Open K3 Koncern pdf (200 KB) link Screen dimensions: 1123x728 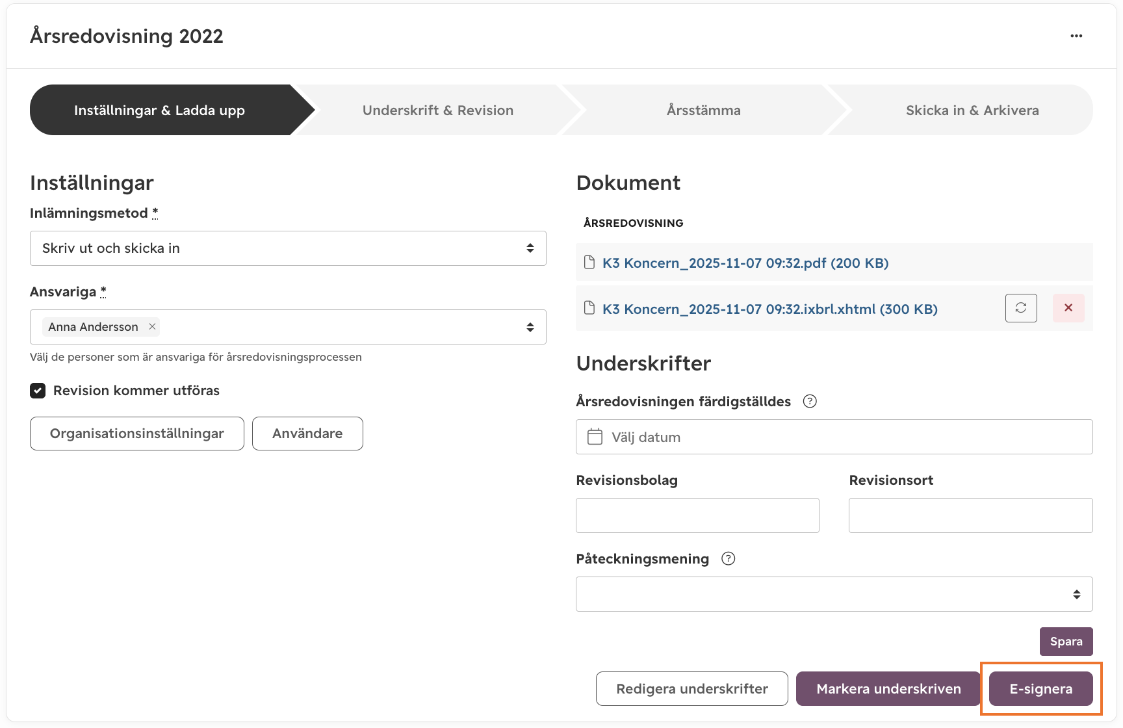pos(745,263)
